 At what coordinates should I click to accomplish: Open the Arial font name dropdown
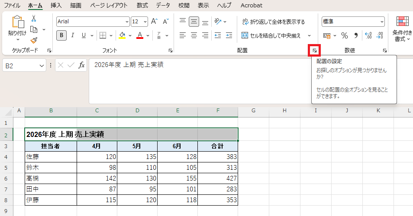pos(127,22)
